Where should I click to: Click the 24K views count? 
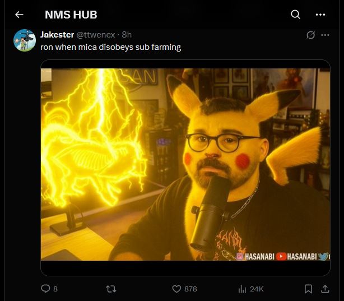pos(257,289)
